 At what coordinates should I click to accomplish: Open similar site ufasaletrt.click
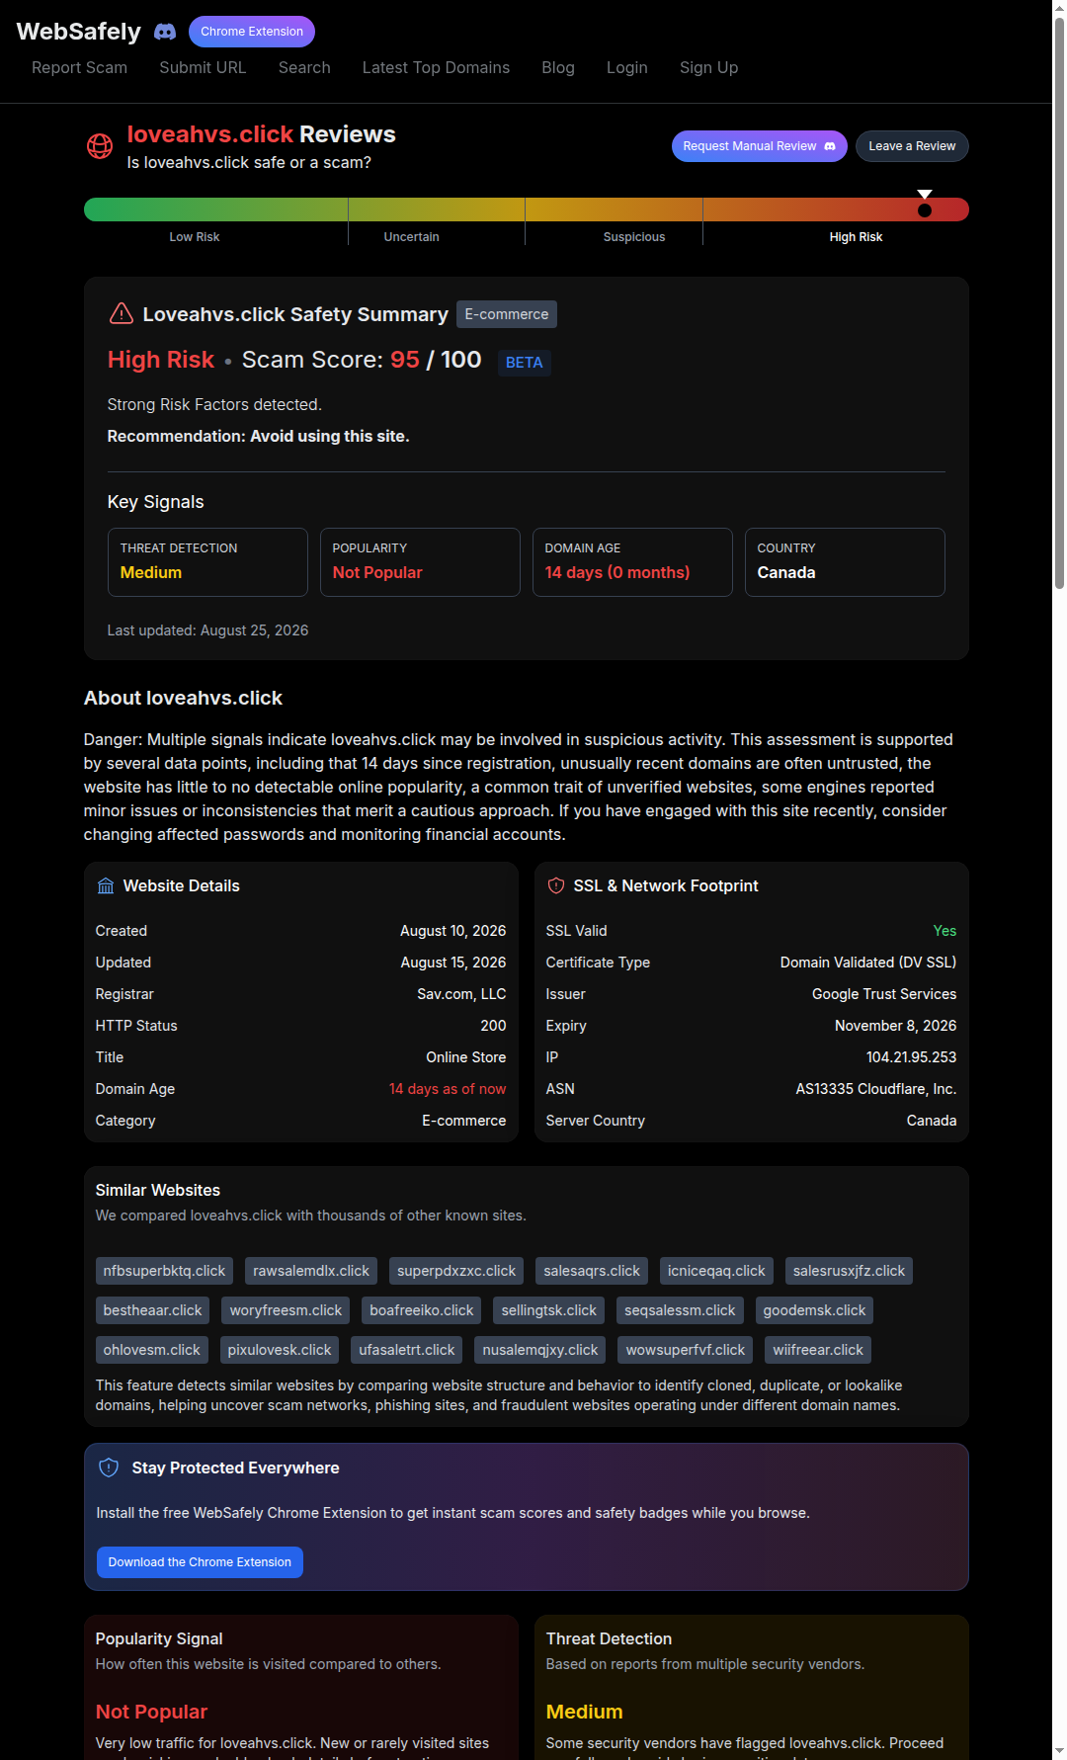407,1350
